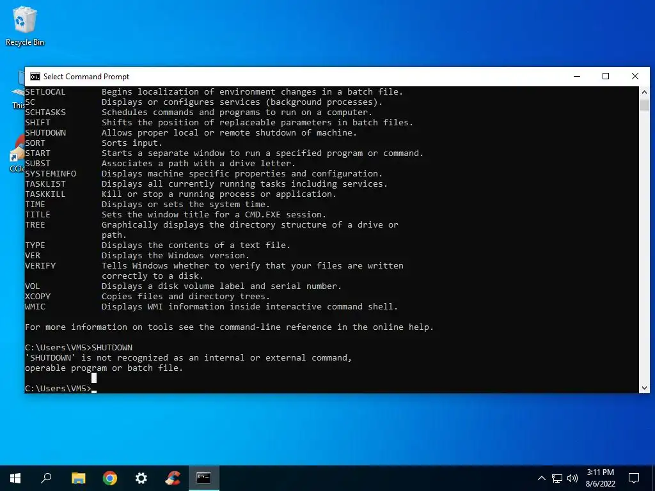Image resolution: width=655 pixels, height=491 pixels.
Task: Click the 'For more information on tools' line
Action: click(230, 327)
